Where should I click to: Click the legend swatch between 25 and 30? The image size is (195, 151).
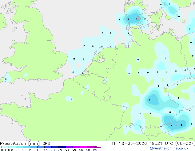(x=62, y=147)
